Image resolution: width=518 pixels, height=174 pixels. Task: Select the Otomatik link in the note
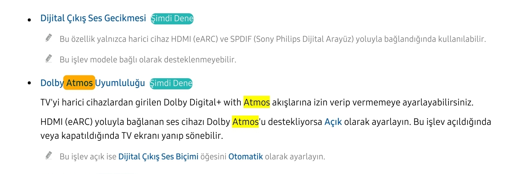click(246, 157)
